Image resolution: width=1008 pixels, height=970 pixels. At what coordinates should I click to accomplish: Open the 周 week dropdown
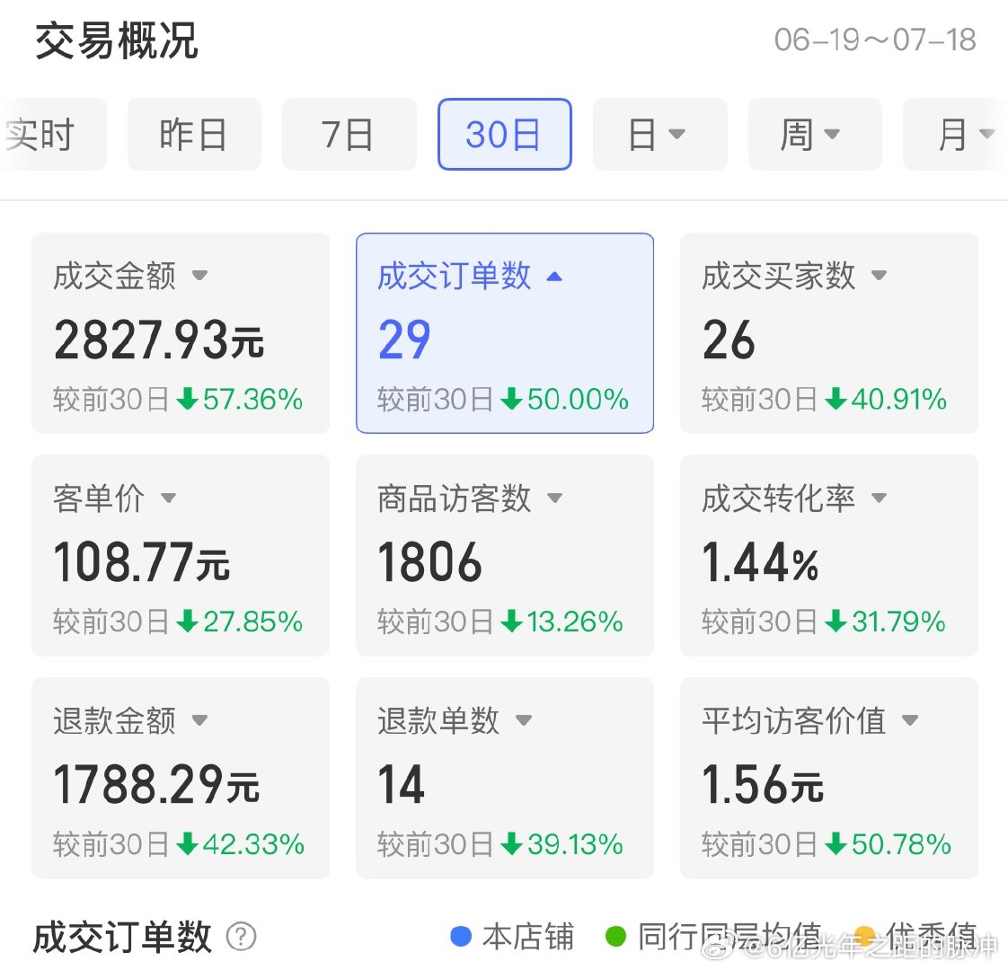coord(815,135)
